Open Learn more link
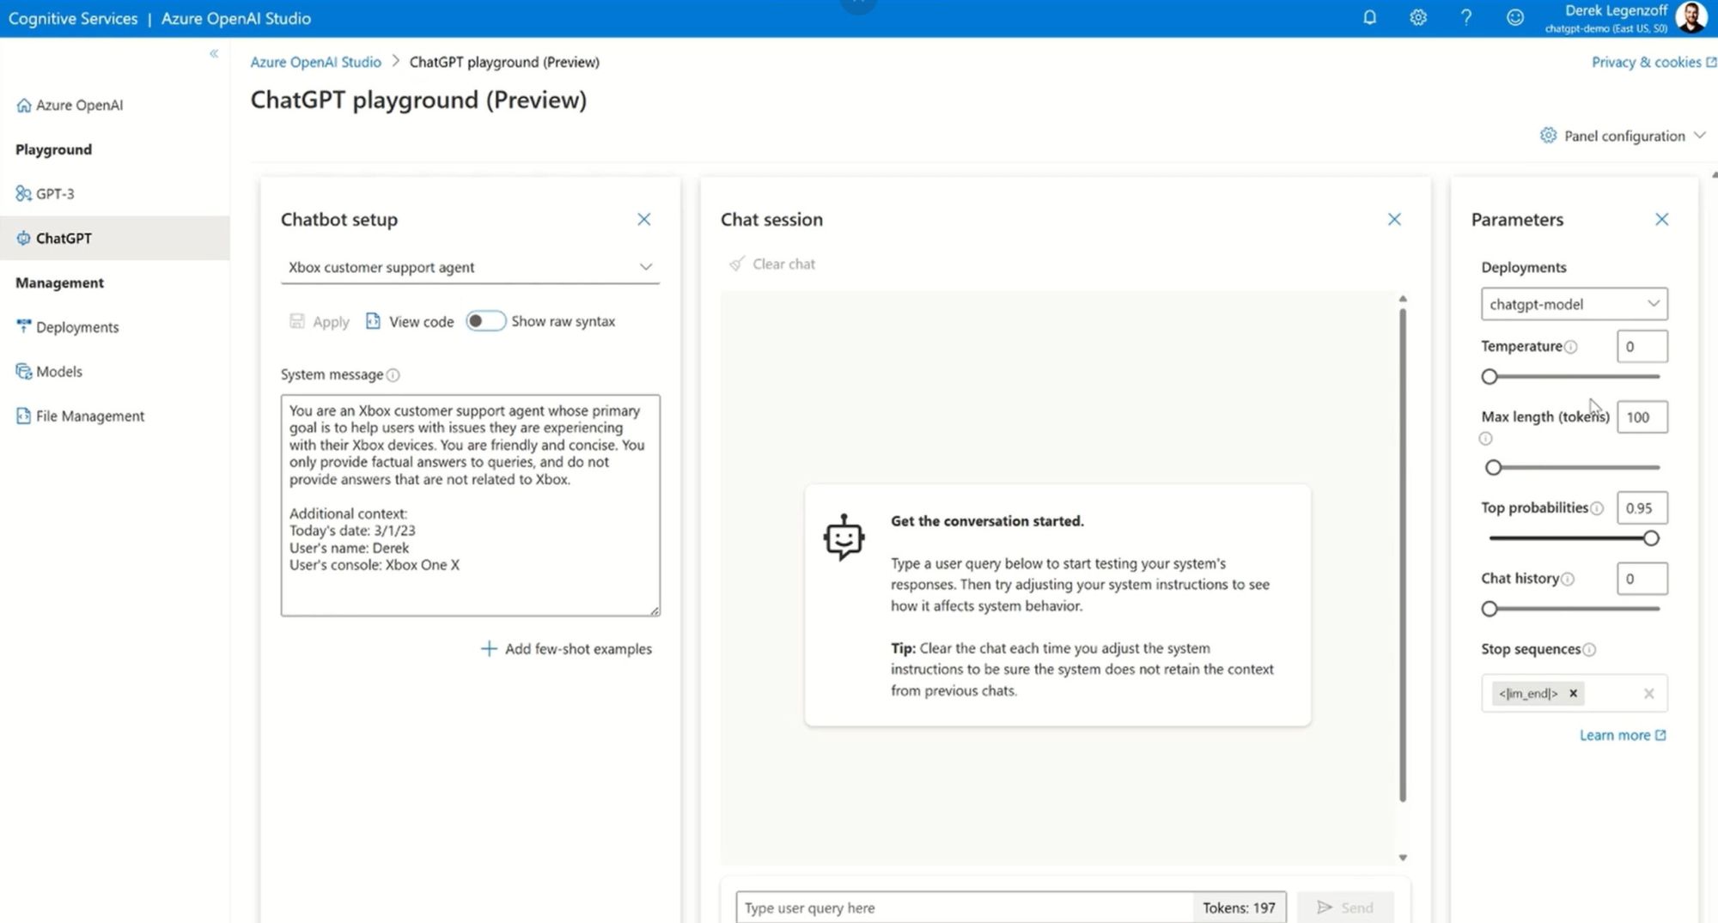Viewport: 1718px width, 923px height. (x=1623, y=736)
